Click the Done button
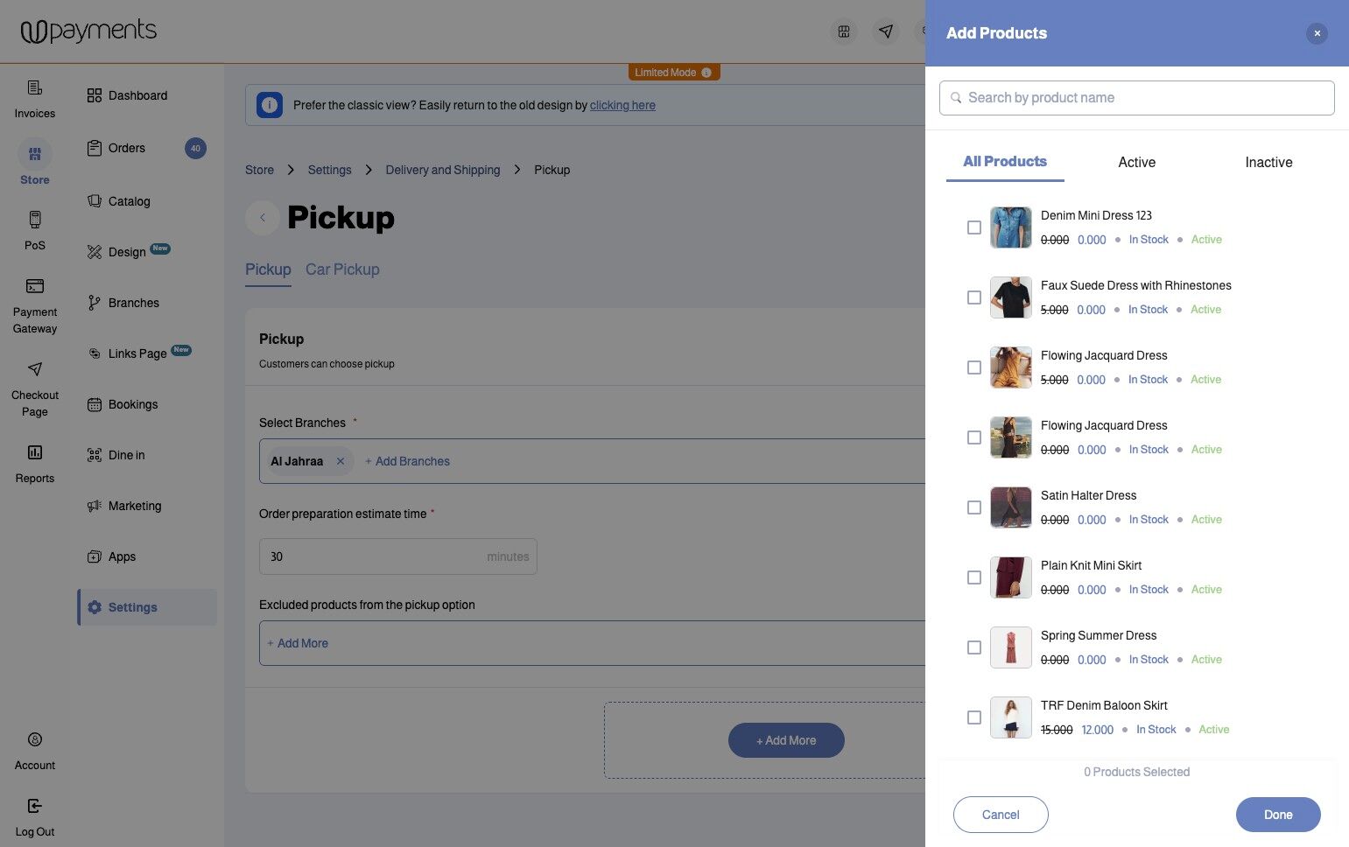This screenshot has width=1349, height=847. pyautogui.click(x=1277, y=815)
